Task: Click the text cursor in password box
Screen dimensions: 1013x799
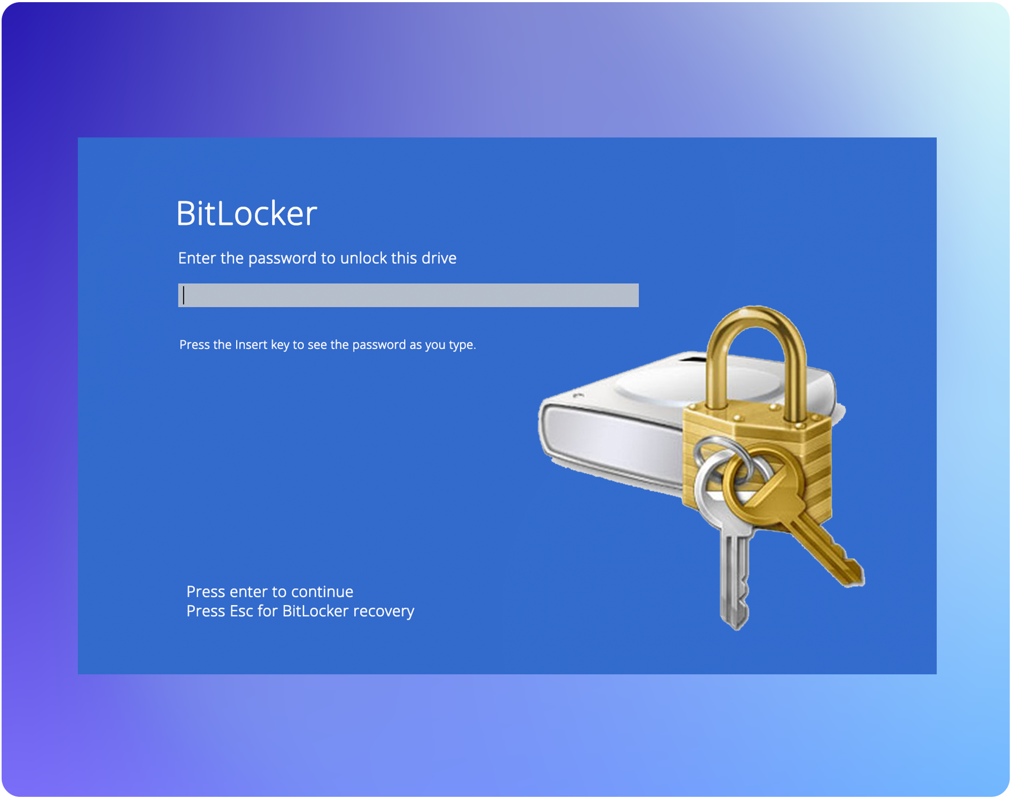Action: (x=183, y=295)
